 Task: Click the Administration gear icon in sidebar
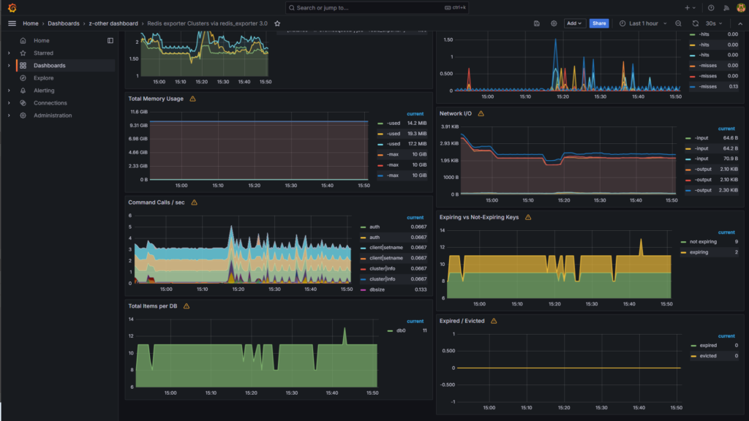click(x=23, y=115)
